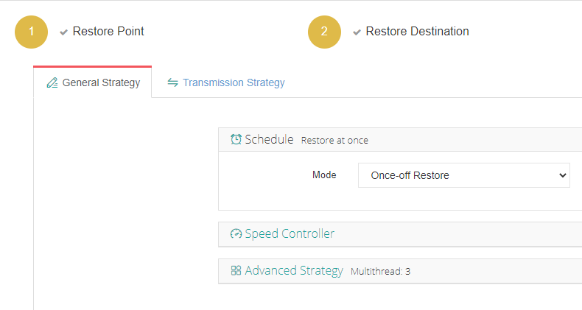Click the pencil icon on General Strategy
Viewport: 582px width, 310px height.
point(52,83)
